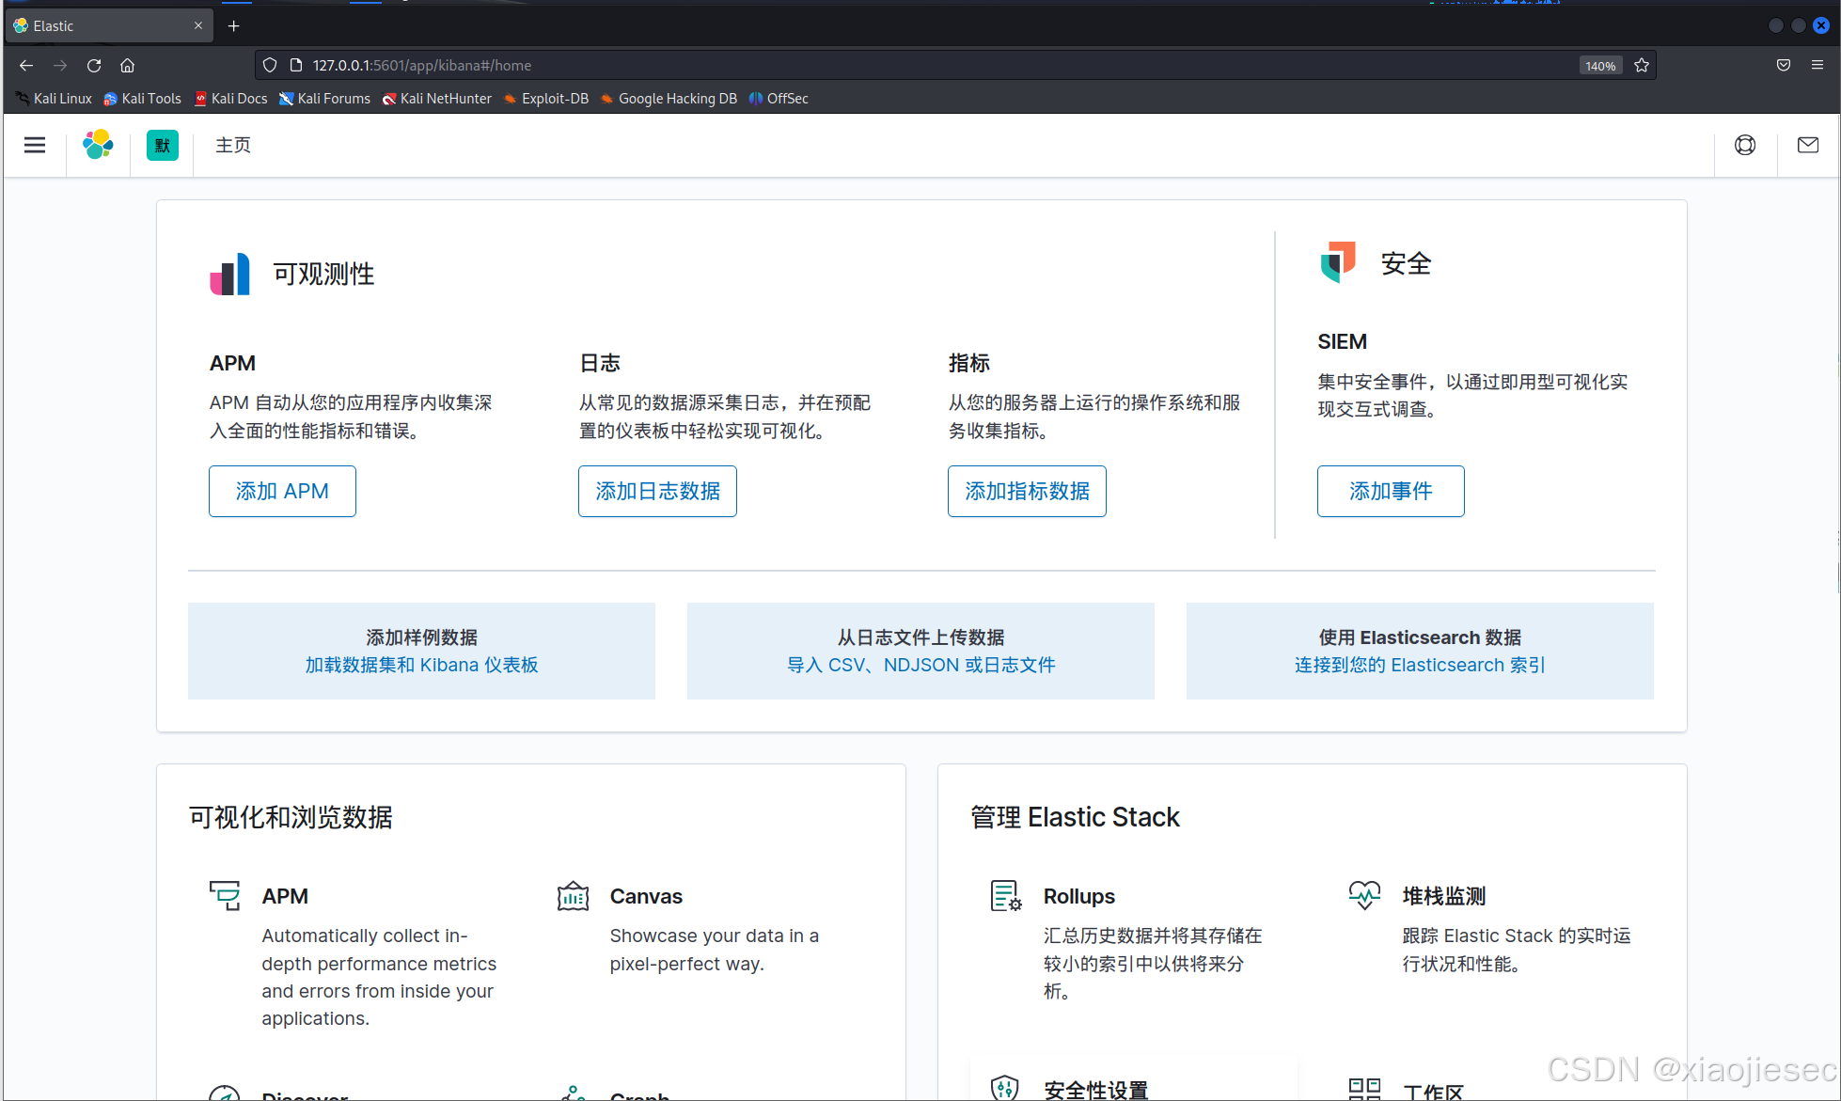
Task: Open Kali Docs bookmark
Action: pos(230,98)
